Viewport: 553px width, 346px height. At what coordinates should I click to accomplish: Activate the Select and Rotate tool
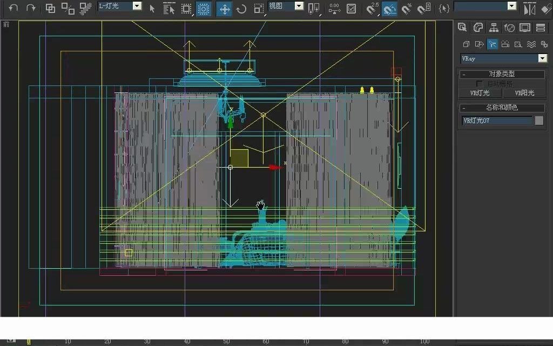(x=242, y=8)
